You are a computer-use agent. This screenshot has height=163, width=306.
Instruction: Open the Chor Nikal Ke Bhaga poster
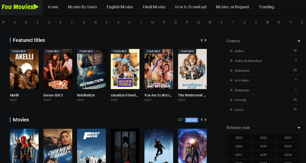(58, 146)
